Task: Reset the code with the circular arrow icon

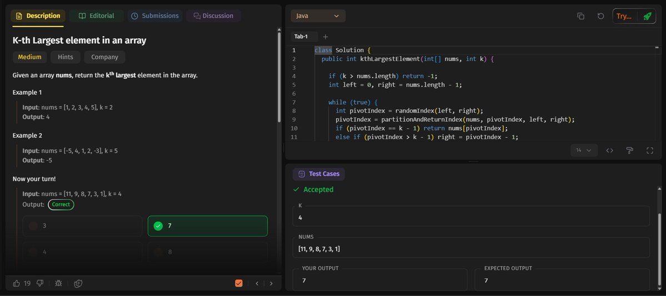Action: click(x=600, y=16)
